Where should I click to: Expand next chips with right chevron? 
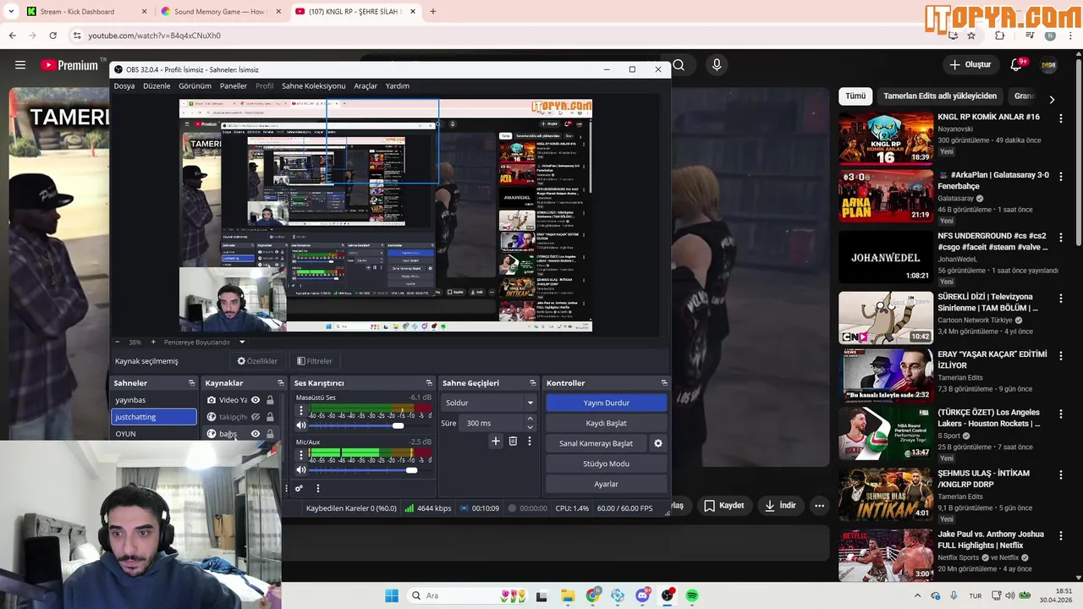(x=1052, y=99)
